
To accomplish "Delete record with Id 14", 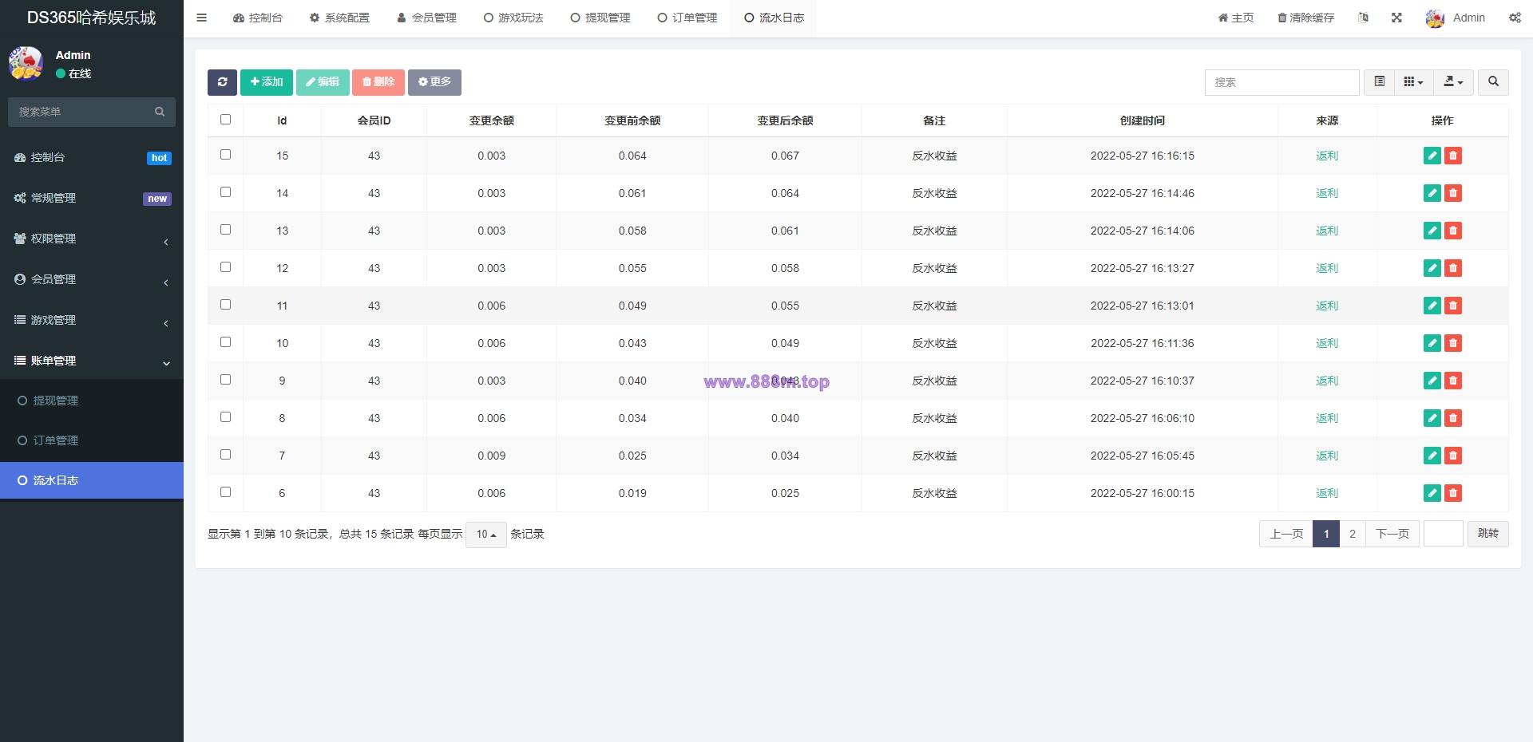I will pyautogui.click(x=1453, y=193).
